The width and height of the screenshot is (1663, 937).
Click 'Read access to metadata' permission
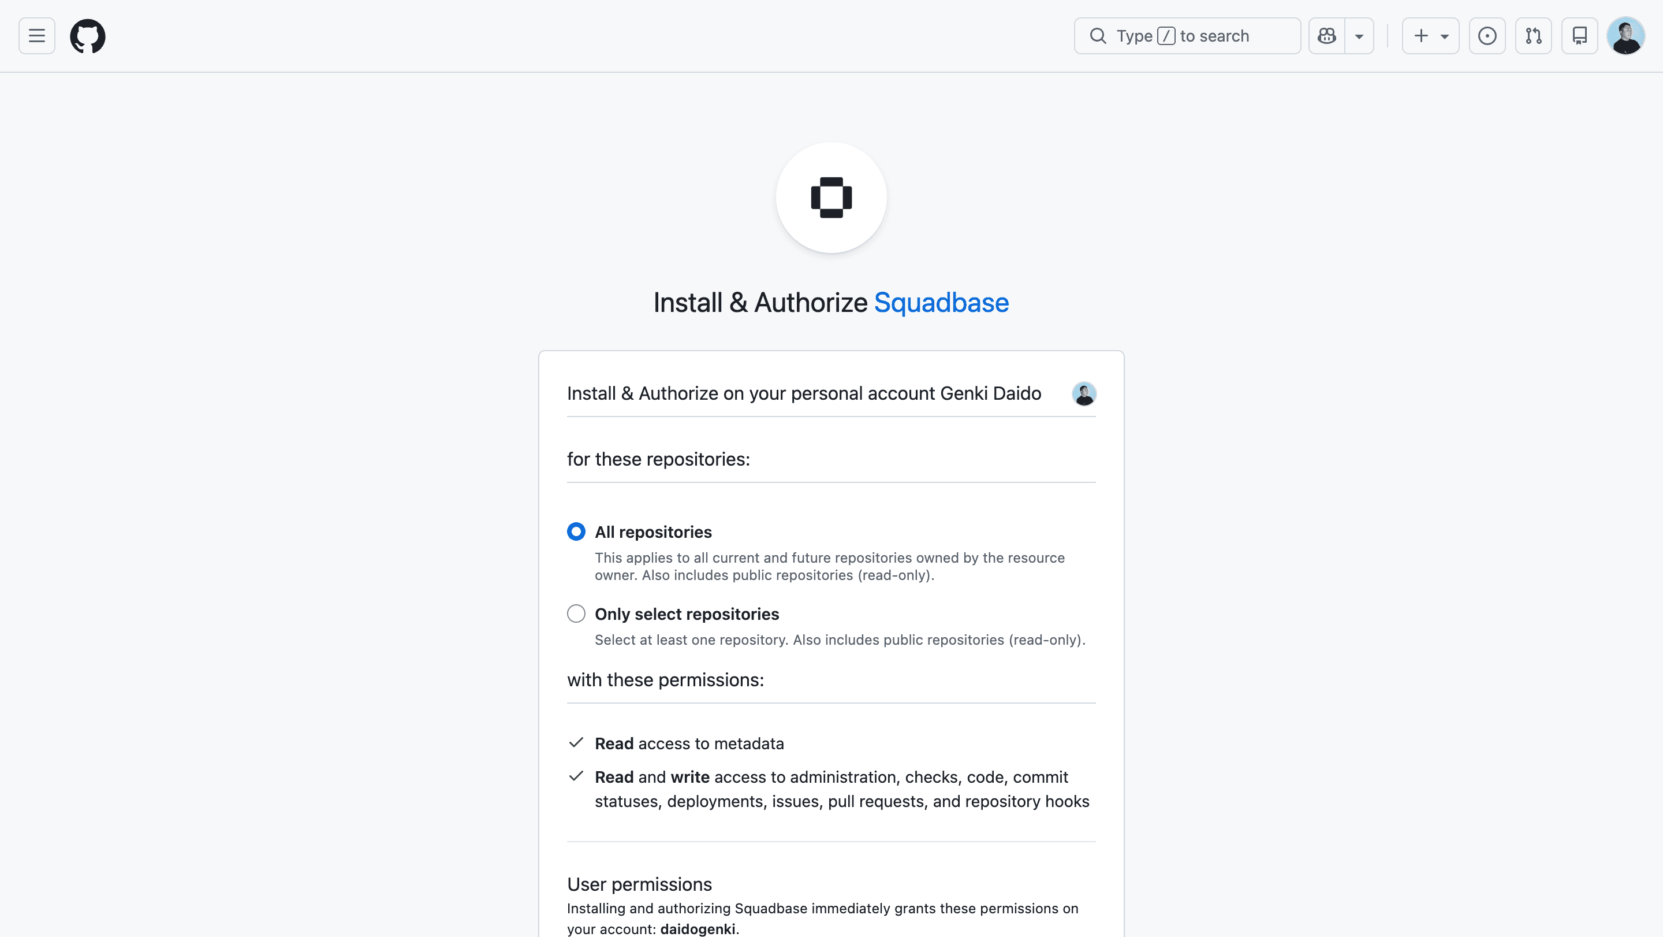click(689, 743)
